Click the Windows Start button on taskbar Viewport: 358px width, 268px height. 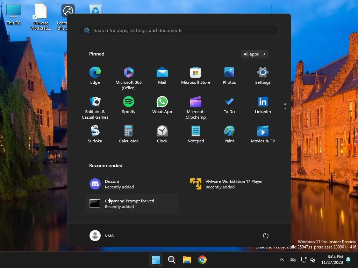click(x=156, y=260)
